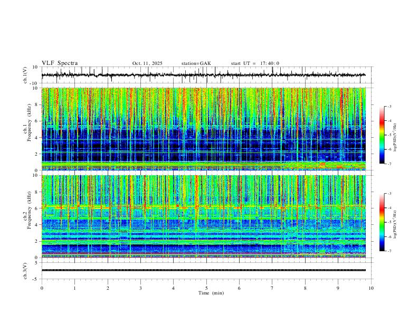Click the "-7" label on ch.2 color bar
Image resolution: width=418 pixels, height=323 pixels.
[389, 251]
